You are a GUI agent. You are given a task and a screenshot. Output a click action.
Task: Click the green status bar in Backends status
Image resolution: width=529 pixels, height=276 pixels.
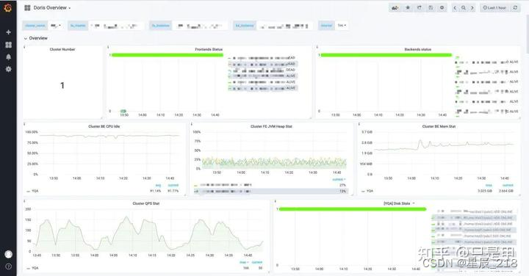click(x=386, y=55)
